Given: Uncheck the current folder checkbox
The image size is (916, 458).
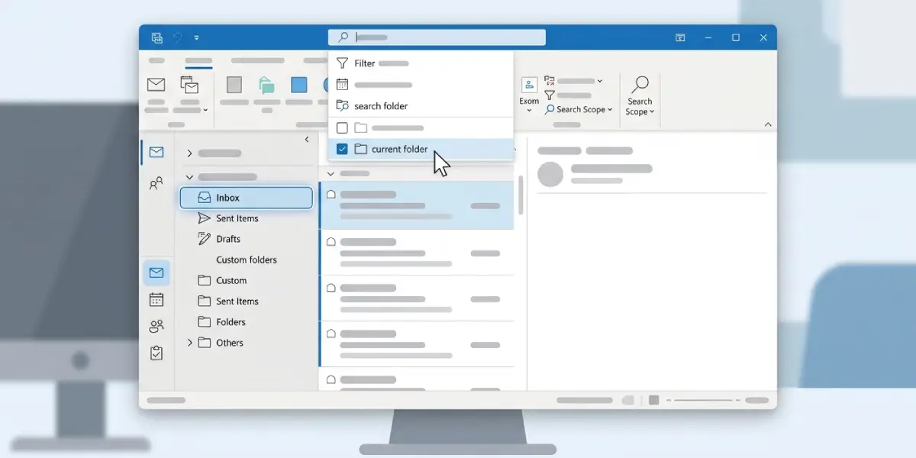Looking at the screenshot, I should click(342, 149).
